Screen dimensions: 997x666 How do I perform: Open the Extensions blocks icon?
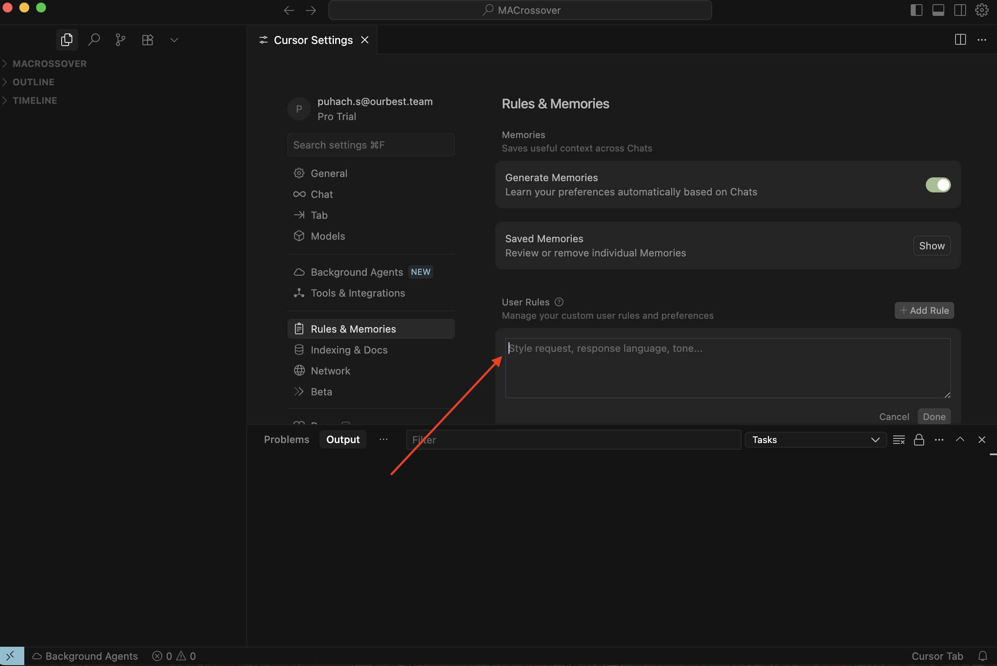coord(147,40)
